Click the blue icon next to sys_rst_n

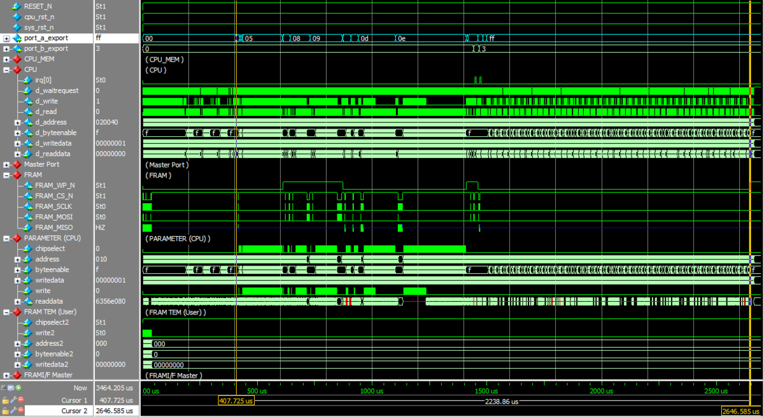[17, 27]
